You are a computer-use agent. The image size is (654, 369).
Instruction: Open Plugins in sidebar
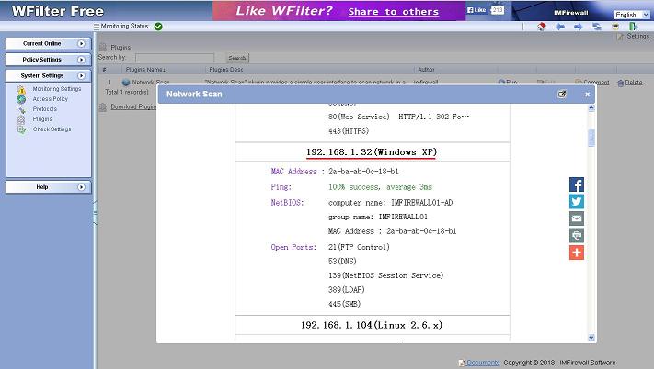42,119
